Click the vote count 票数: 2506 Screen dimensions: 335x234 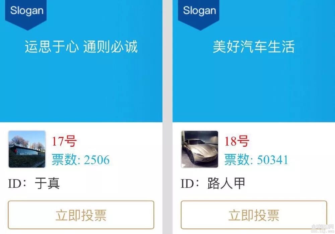tap(81, 159)
